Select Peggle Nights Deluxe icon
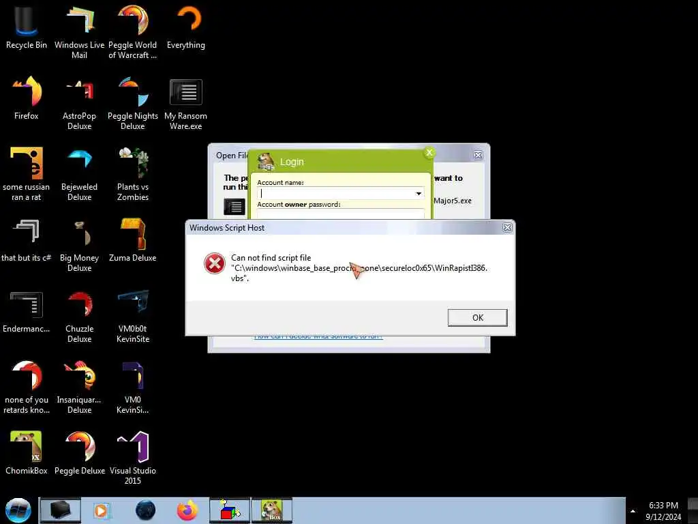698x524 pixels. point(133,102)
